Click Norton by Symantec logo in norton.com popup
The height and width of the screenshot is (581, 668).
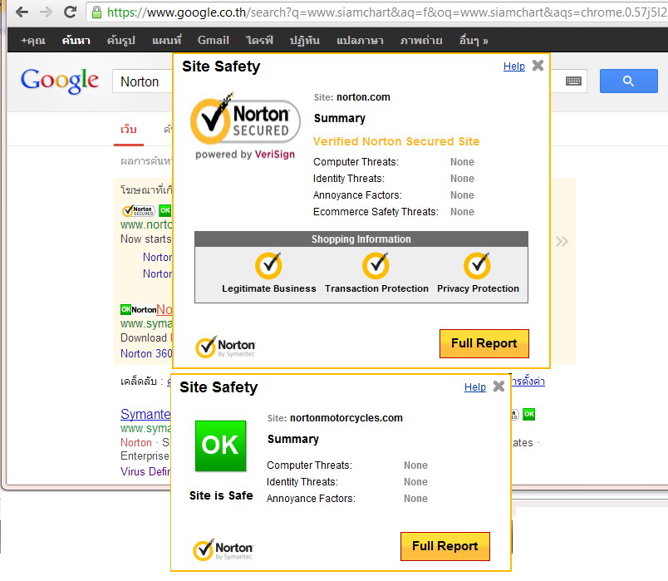[x=225, y=347]
